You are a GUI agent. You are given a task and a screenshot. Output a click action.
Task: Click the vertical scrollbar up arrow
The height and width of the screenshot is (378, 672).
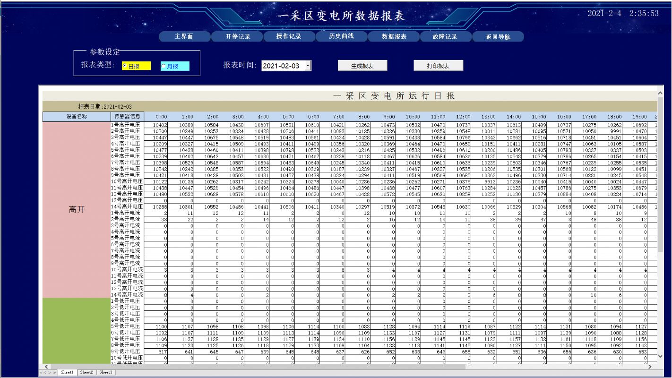[x=660, y=93]
